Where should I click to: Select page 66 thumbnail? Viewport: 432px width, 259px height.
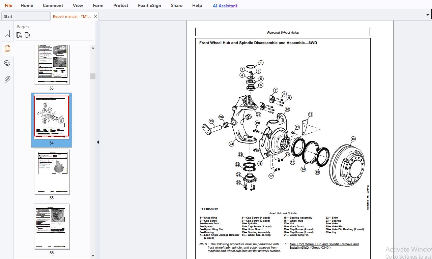click(52, 226)
